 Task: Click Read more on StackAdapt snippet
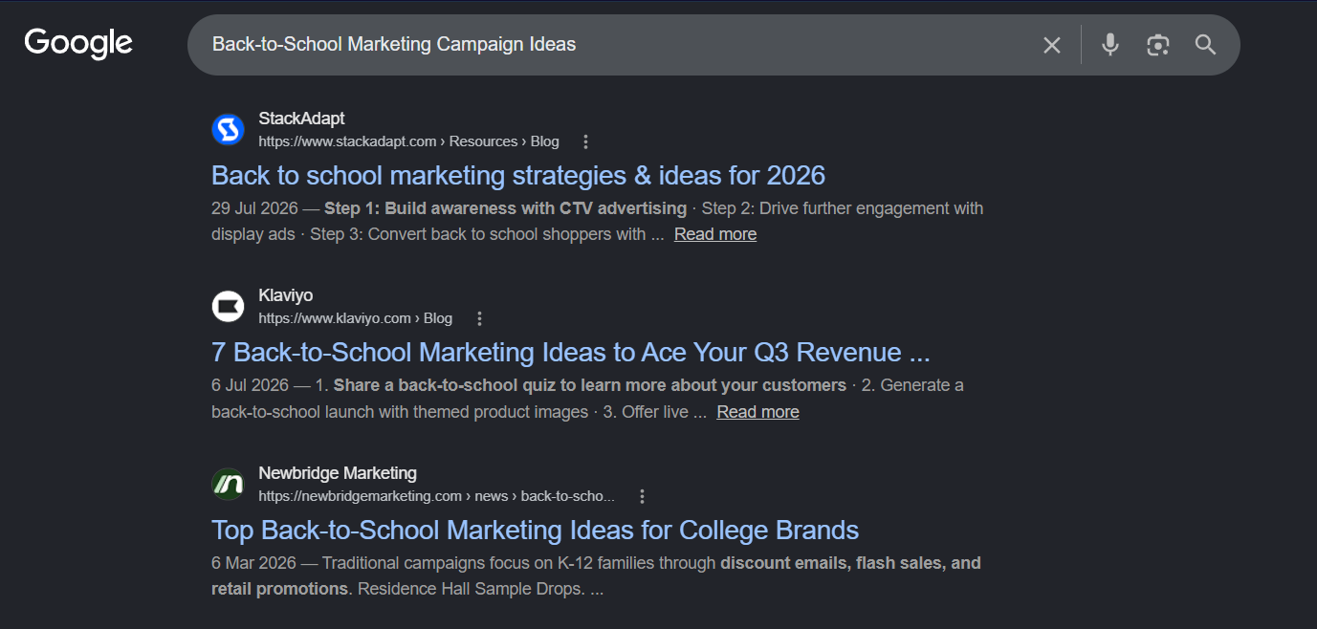click(x=715, y=234)
